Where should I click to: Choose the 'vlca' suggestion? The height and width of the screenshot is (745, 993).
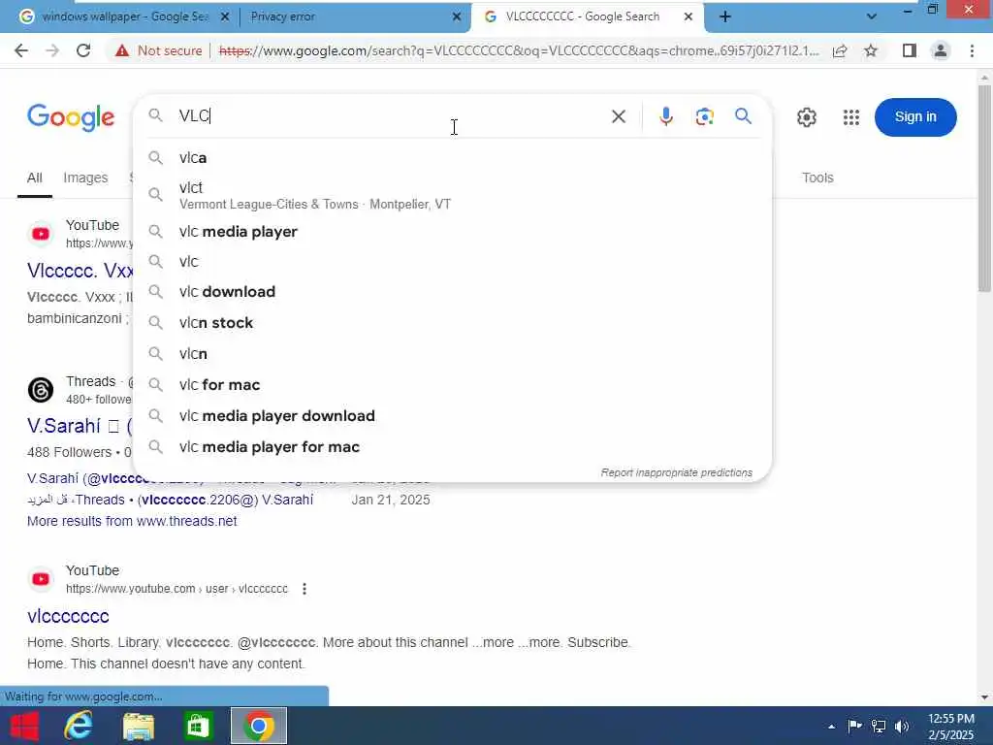[x=452, y=158]
